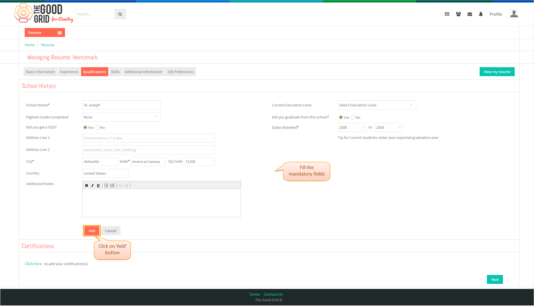
Task: Click the insert link icon
Action: (121, 185)
